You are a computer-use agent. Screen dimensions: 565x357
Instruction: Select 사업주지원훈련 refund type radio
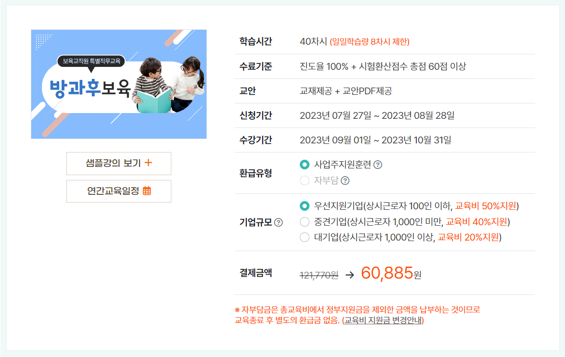305,165
